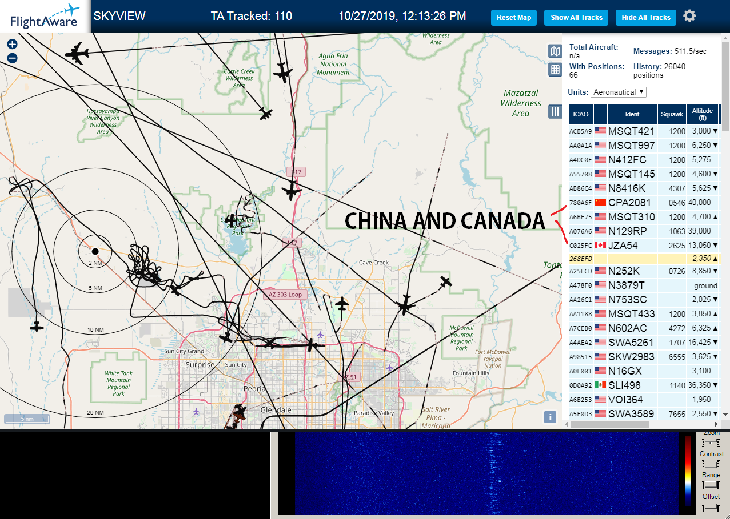
Task: Sort table by ICAO column header
Action: tap(581, 114)
